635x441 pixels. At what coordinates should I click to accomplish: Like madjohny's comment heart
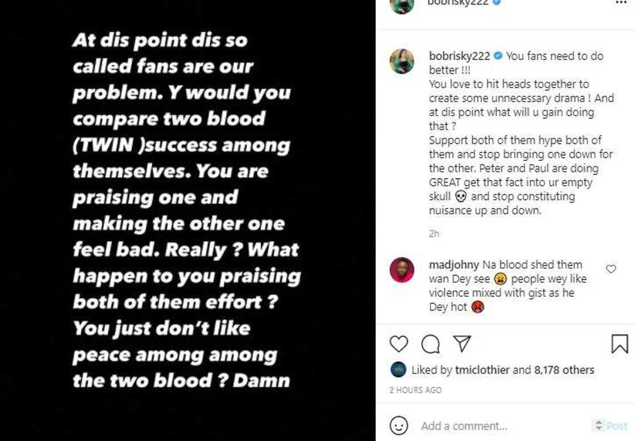[x=611, y=269]
